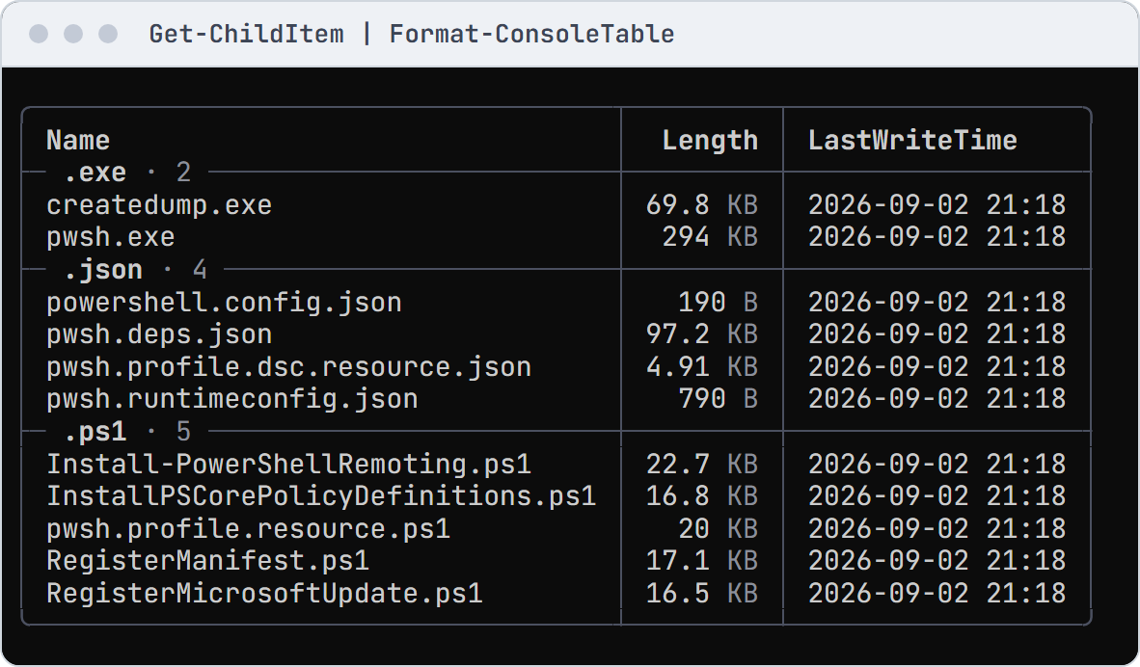Click the 20 KB length value
Screen dimensions: 1140x667
pos(719,528)
